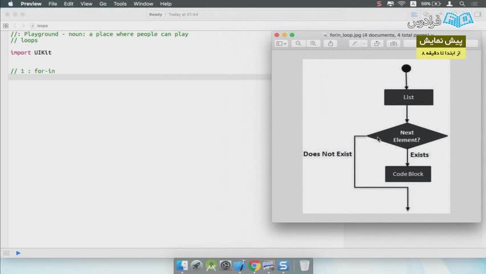Click the '// 1 : for-in' comment line

click(x=33, y=71)
